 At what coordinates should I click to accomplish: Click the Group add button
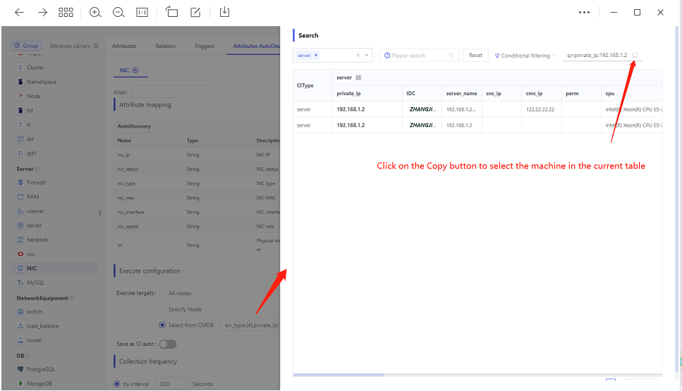[x=26, y=46]
